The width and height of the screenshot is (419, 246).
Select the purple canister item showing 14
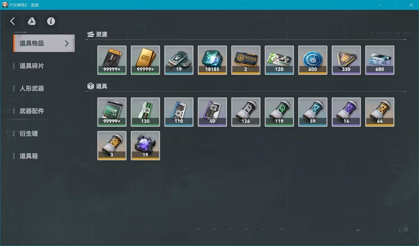[346, 112]
